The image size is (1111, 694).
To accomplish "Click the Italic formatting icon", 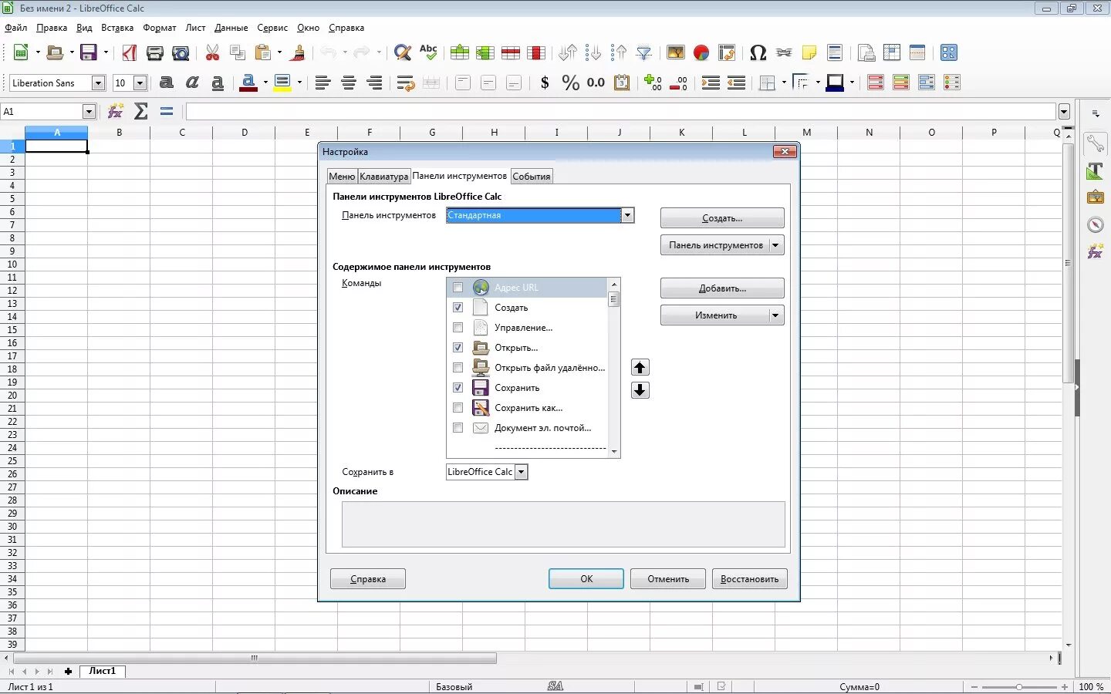I will click(192, 83).
